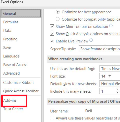Open Trust Center settings
Viewport: 120px width, 122px height.
coord(13,109)
